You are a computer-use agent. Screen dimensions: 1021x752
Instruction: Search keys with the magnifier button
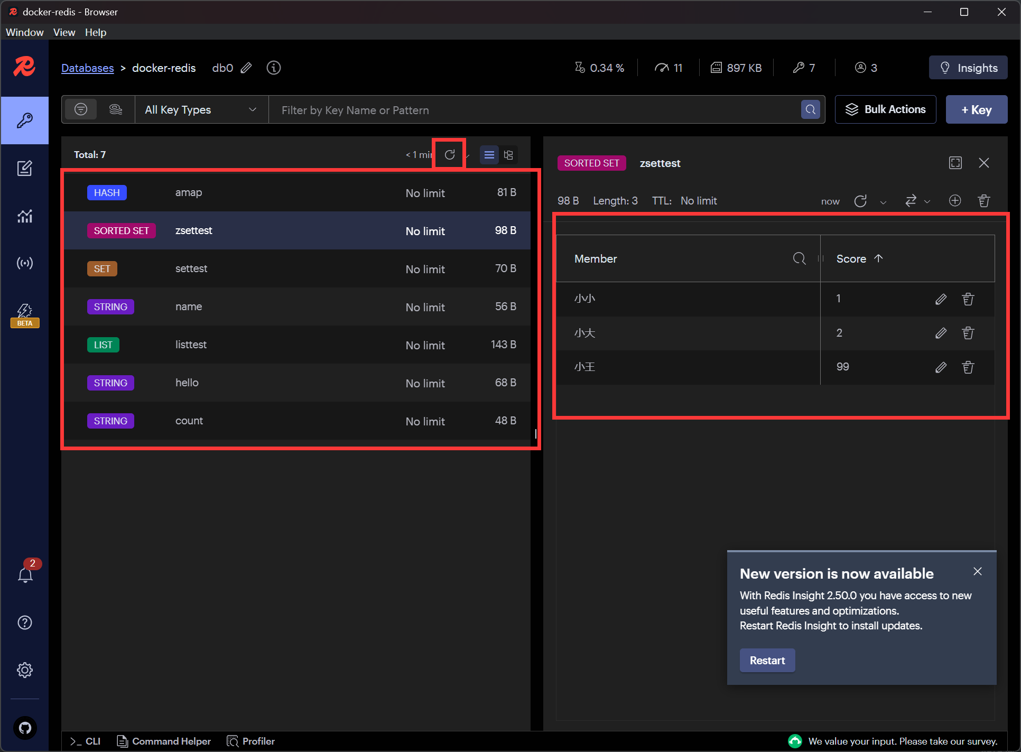click(811, 109)
